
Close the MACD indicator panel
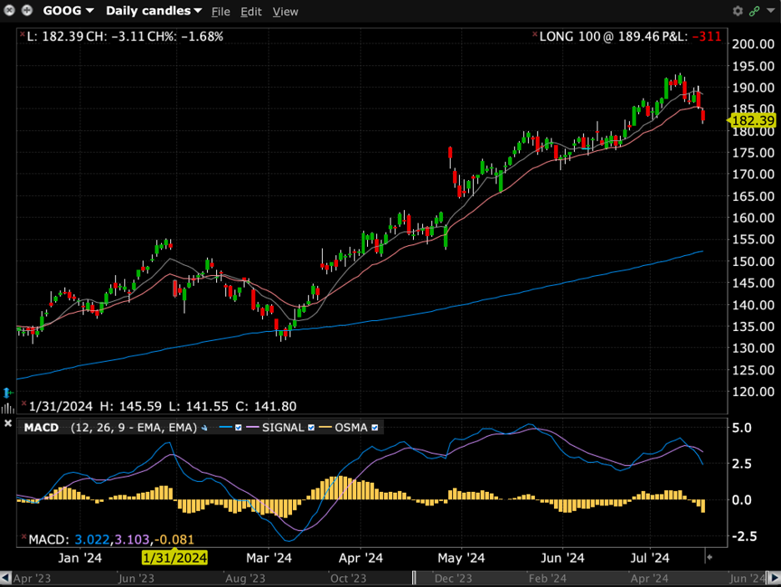pyautogui.click(x=8, y=424)
